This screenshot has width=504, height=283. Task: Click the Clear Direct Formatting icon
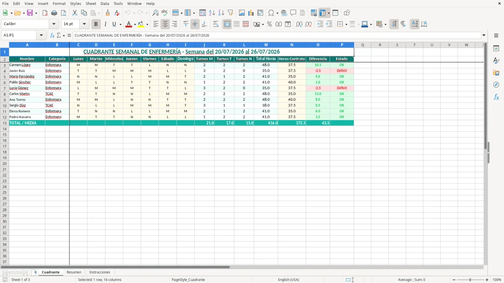(x=117, y=13)
